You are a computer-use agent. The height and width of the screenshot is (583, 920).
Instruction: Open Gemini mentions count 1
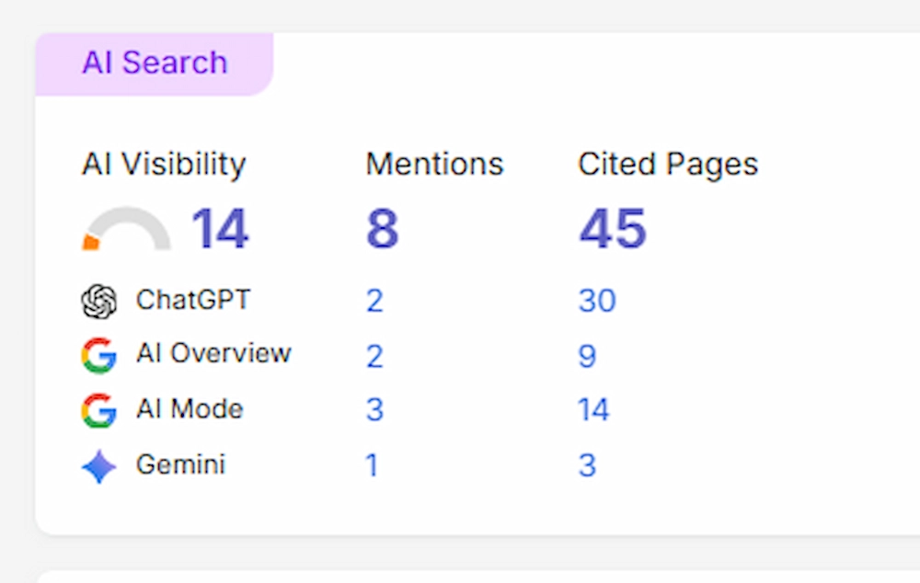[x=372, y=465]
